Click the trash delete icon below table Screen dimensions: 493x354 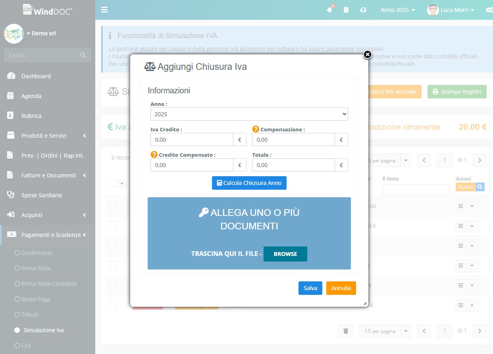[x=346, y=331]
